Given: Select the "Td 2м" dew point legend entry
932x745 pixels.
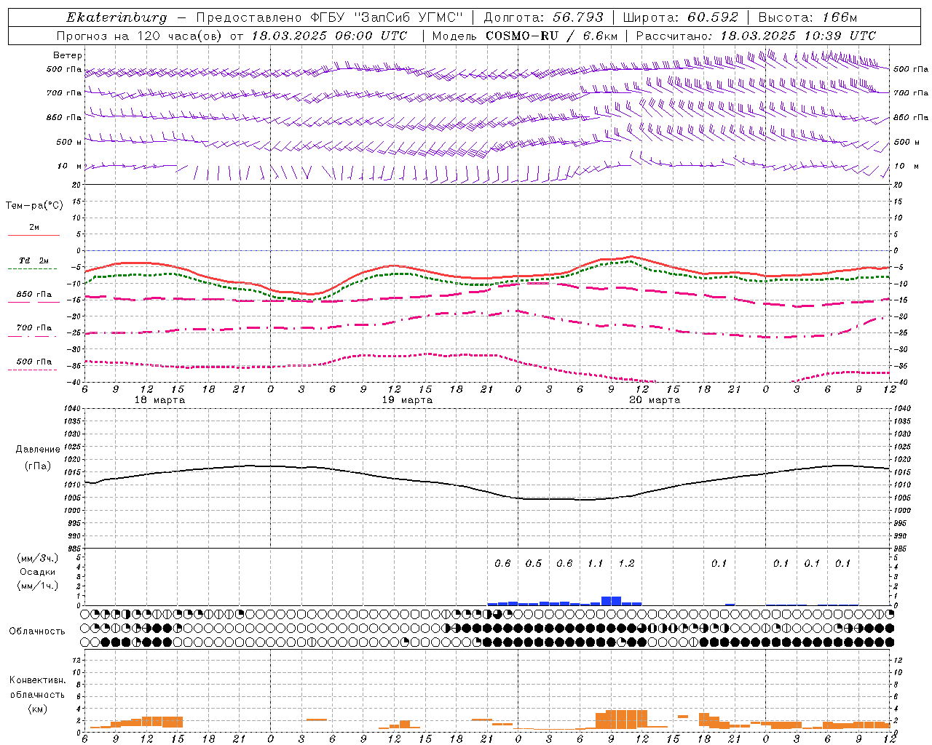Looking at the screenshot, I should [33, 260].
